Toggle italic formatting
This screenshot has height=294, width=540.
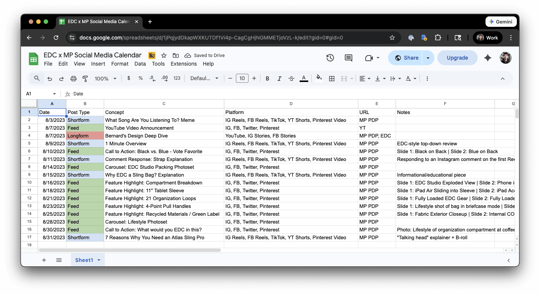[279, 78]
